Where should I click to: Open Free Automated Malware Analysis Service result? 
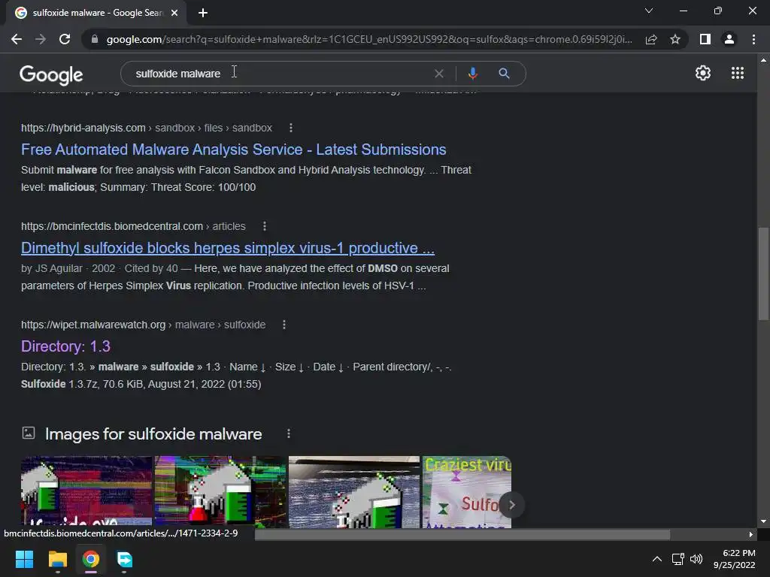tap(234, 150)
